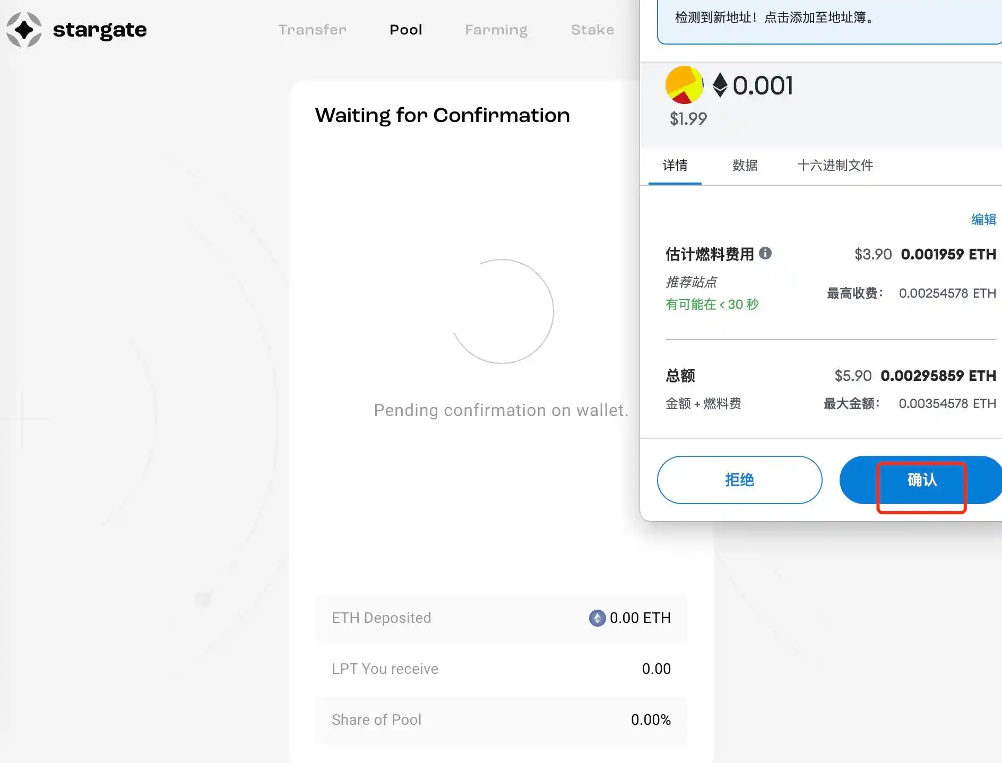Click the Stargate logo icon
The image size is (1002, 763).
tap(24, 30)
